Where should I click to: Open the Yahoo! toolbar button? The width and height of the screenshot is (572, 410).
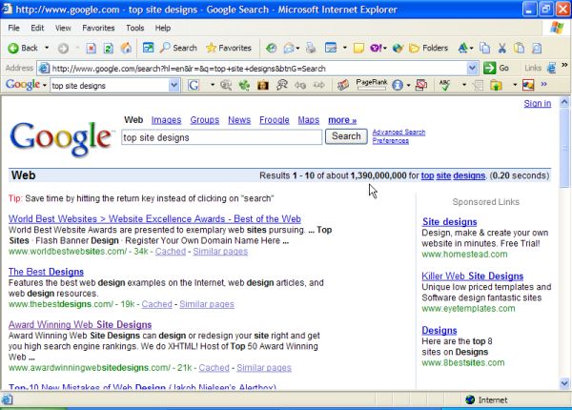pos(377,48)
